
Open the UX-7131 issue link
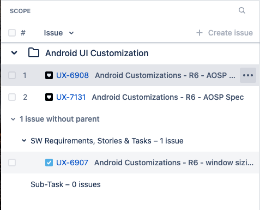[x=71, y=97]
